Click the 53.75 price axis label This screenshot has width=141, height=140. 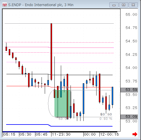click(x=131, y=81)
